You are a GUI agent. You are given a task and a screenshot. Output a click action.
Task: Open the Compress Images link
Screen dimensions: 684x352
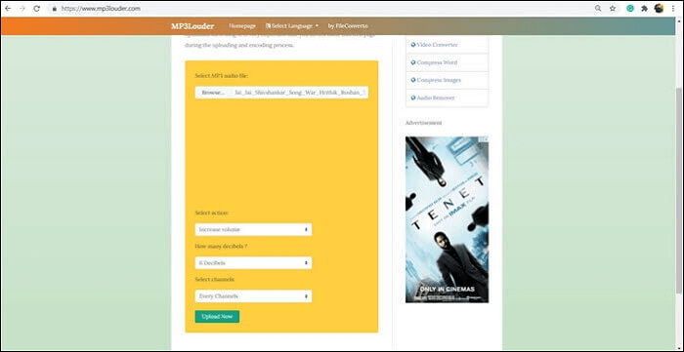click(439, 81)
